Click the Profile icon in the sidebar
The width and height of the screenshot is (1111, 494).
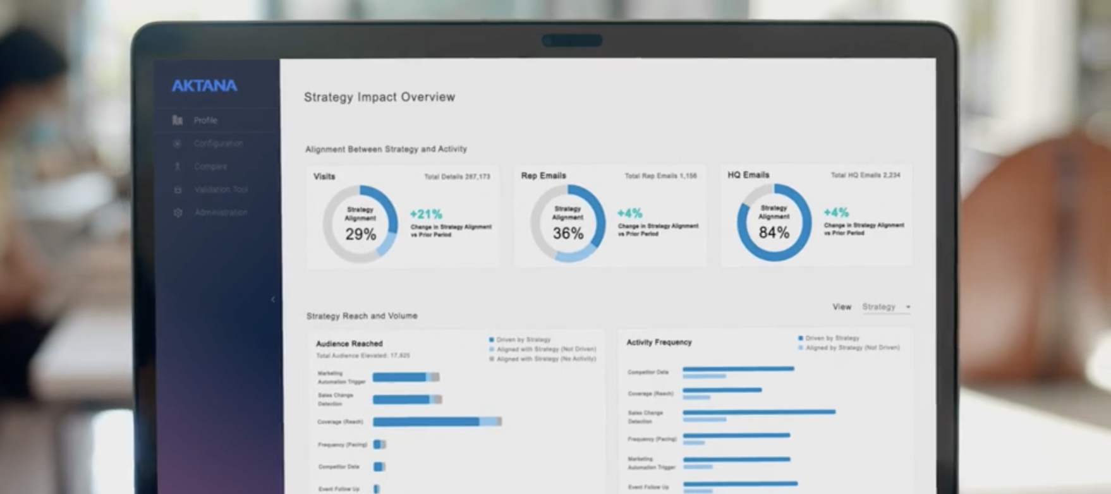coord(178,120)
